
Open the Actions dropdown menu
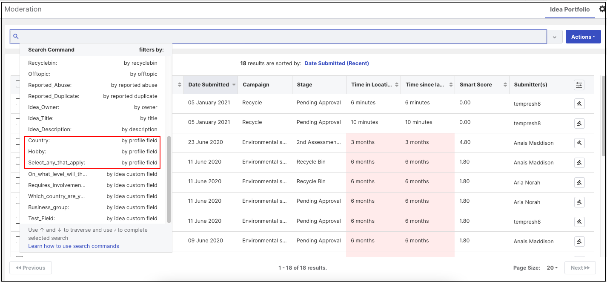[x=583, y=37]
